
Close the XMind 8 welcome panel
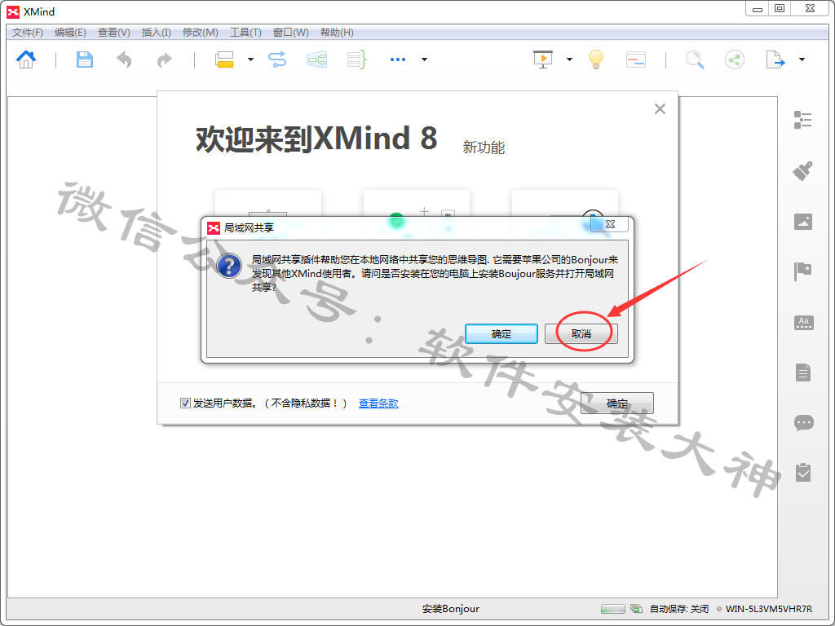coord(660,108)
